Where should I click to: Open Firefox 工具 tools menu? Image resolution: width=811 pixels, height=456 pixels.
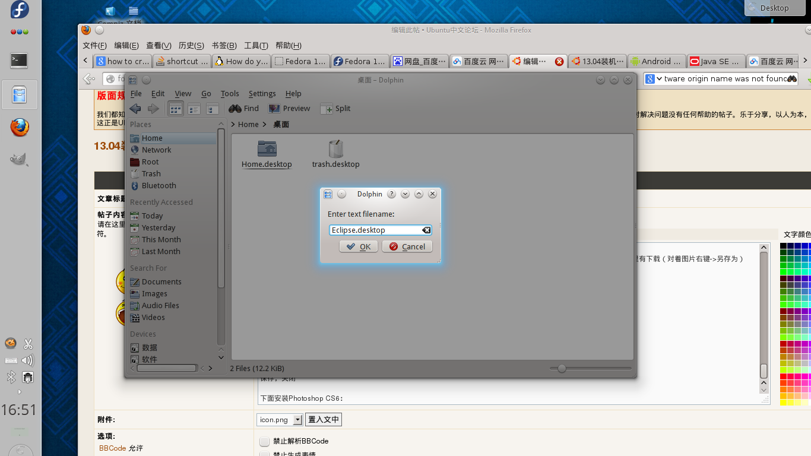[x=256, y=46]
